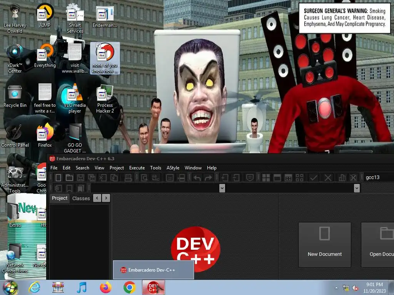Open the gcc13 compiler set dropdown
This screenshot has height=295, width=394.
379,177
